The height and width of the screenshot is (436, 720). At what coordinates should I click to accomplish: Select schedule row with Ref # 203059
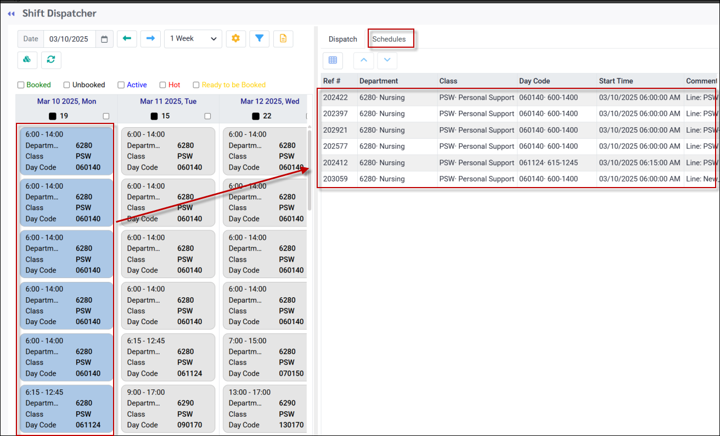(x=519, y=179)
